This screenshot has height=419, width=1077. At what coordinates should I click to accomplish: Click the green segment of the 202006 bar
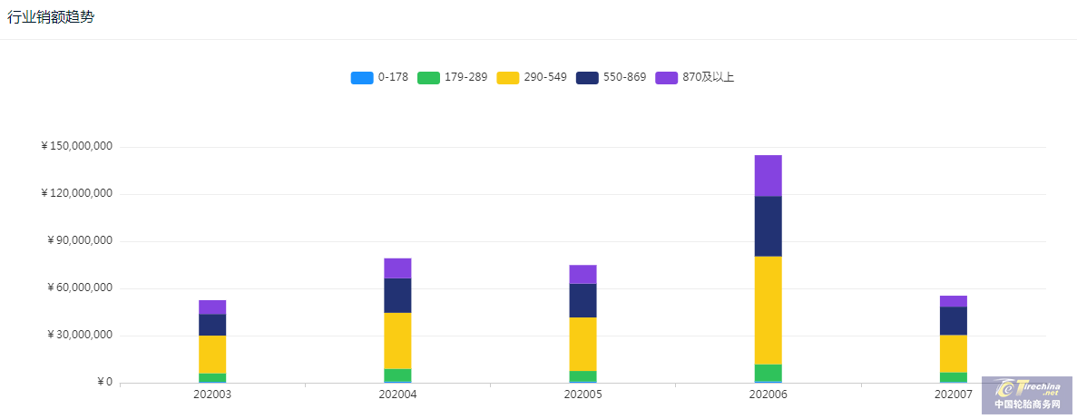[x=768, y=373]
